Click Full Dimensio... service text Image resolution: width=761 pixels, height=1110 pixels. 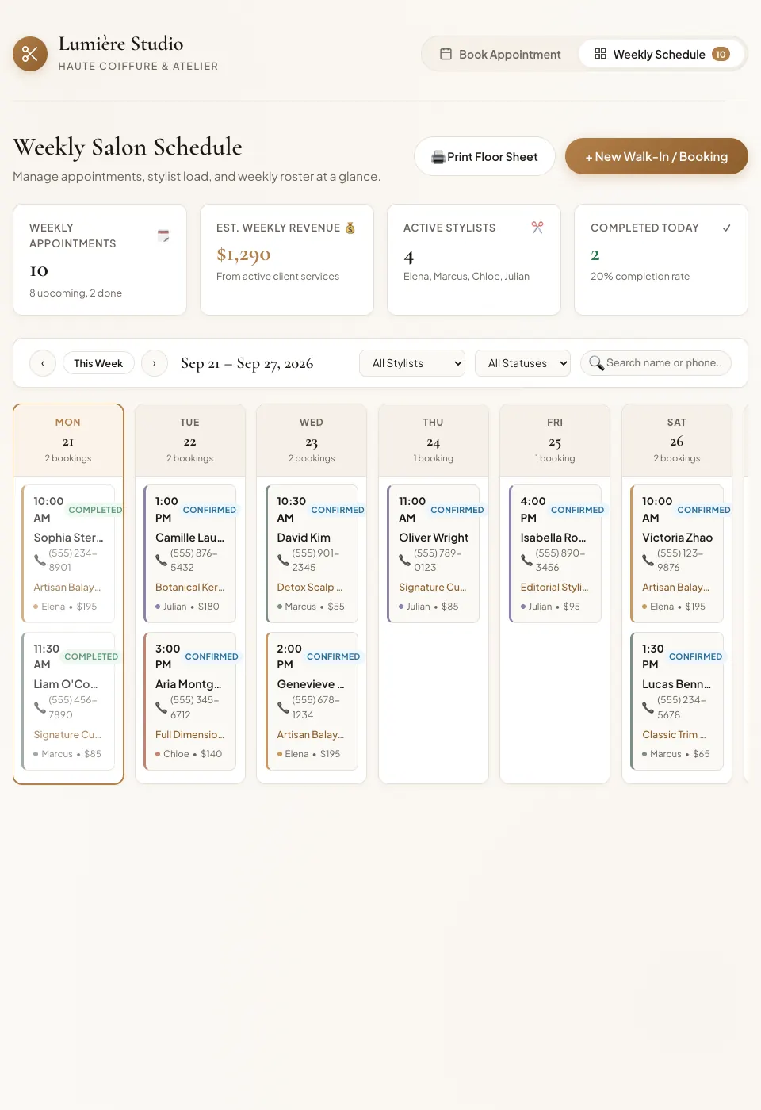(x=190, y=735)
